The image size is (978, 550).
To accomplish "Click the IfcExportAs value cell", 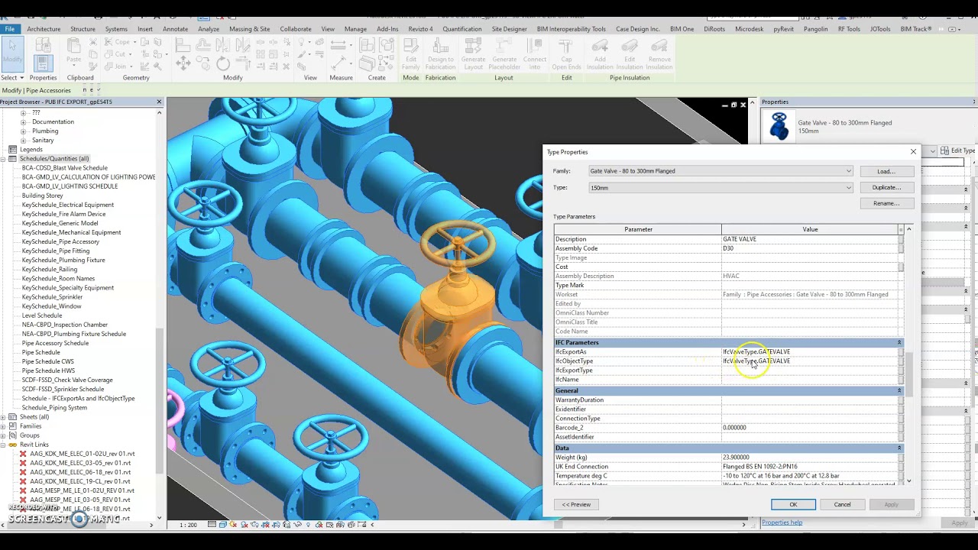I will coord(810,352).
